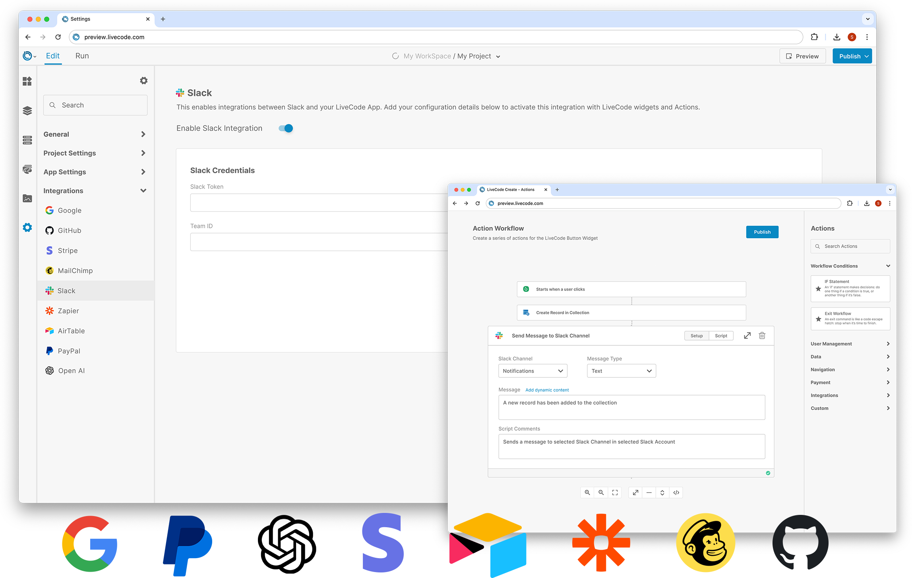Click the code view icon in workflow toolbar
Viewport: 912px width, 578px height.
click(x=676, y=493)
